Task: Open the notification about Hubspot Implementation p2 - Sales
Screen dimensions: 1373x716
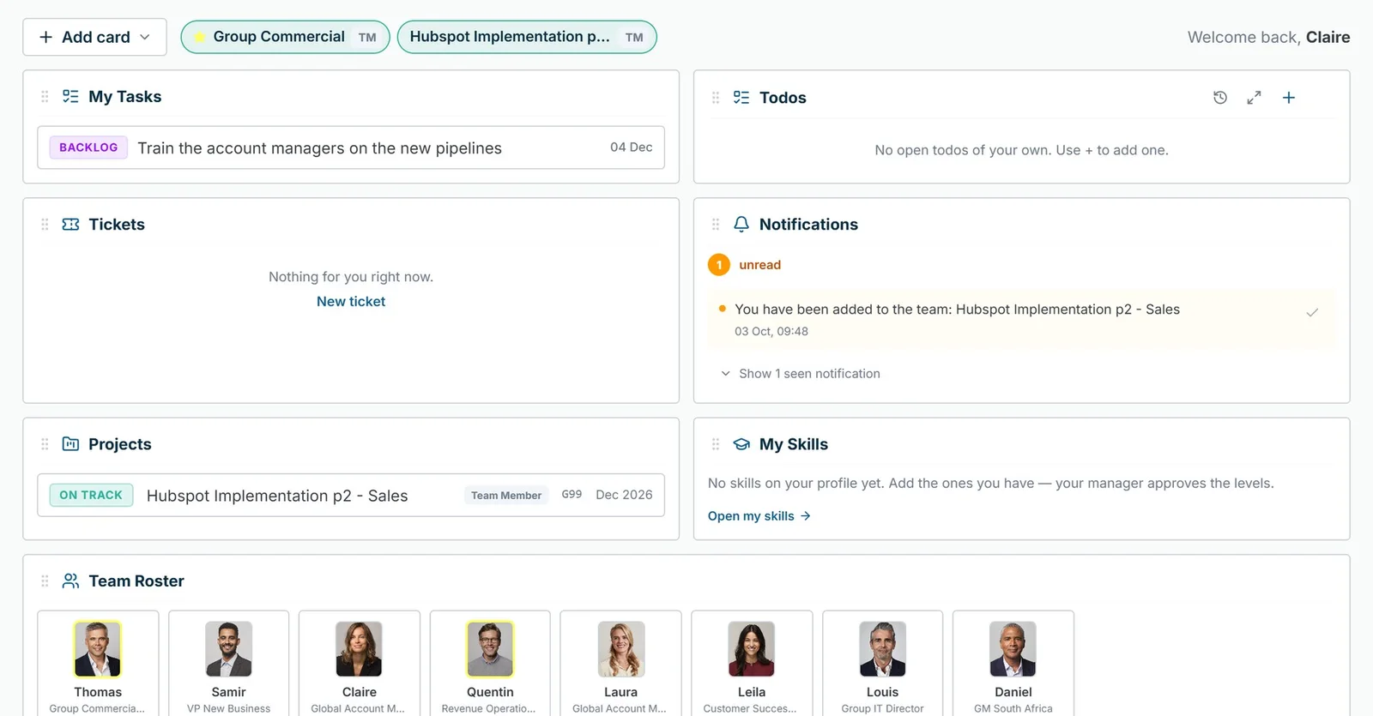Action: [x=1021, y=319]
